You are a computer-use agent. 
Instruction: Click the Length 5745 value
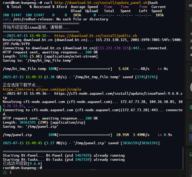[x=23, y=57]
